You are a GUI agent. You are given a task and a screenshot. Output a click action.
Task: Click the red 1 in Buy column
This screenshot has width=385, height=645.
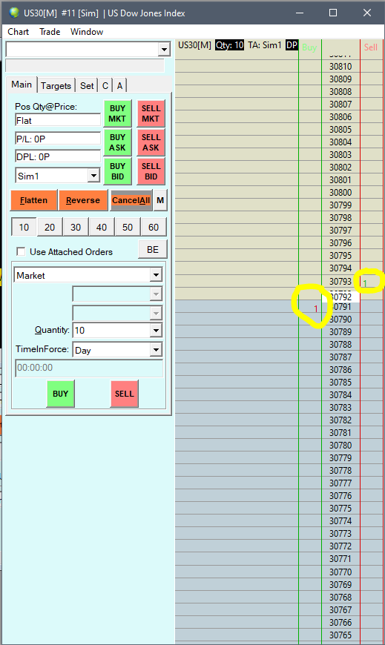[316, 308]
